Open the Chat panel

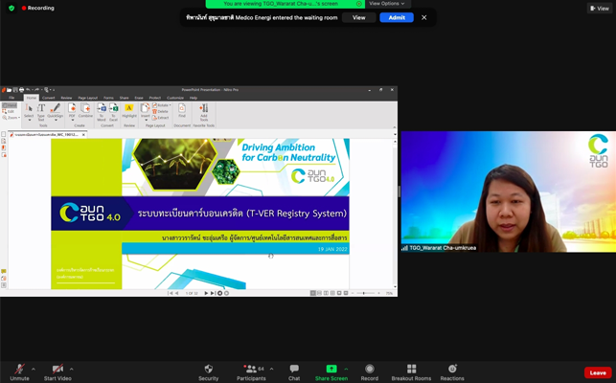(x=294, y=372)
